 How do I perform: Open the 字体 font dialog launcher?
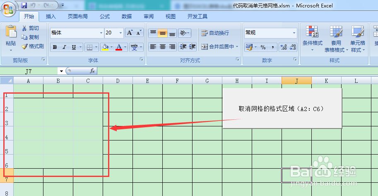pos(142,59)
